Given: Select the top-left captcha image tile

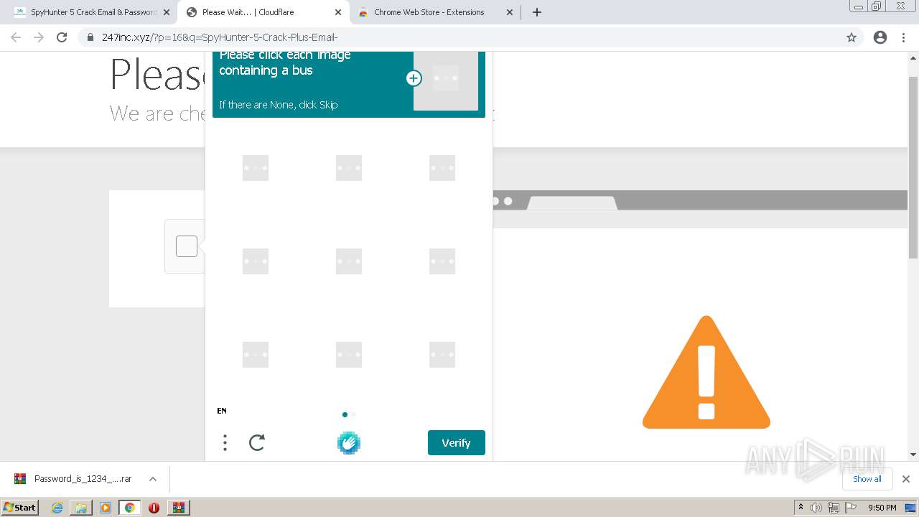Looking at the screenshot, I should pyautogui.click(x=256, y=168).
